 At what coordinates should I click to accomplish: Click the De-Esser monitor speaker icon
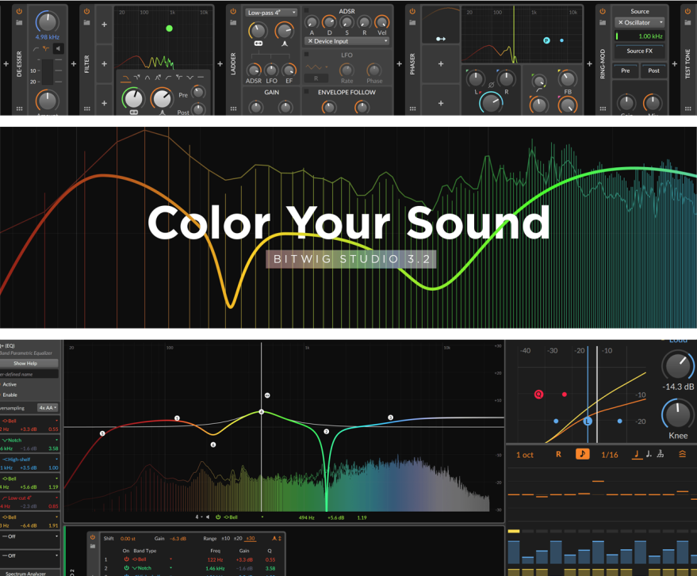[x=59, y=49]
